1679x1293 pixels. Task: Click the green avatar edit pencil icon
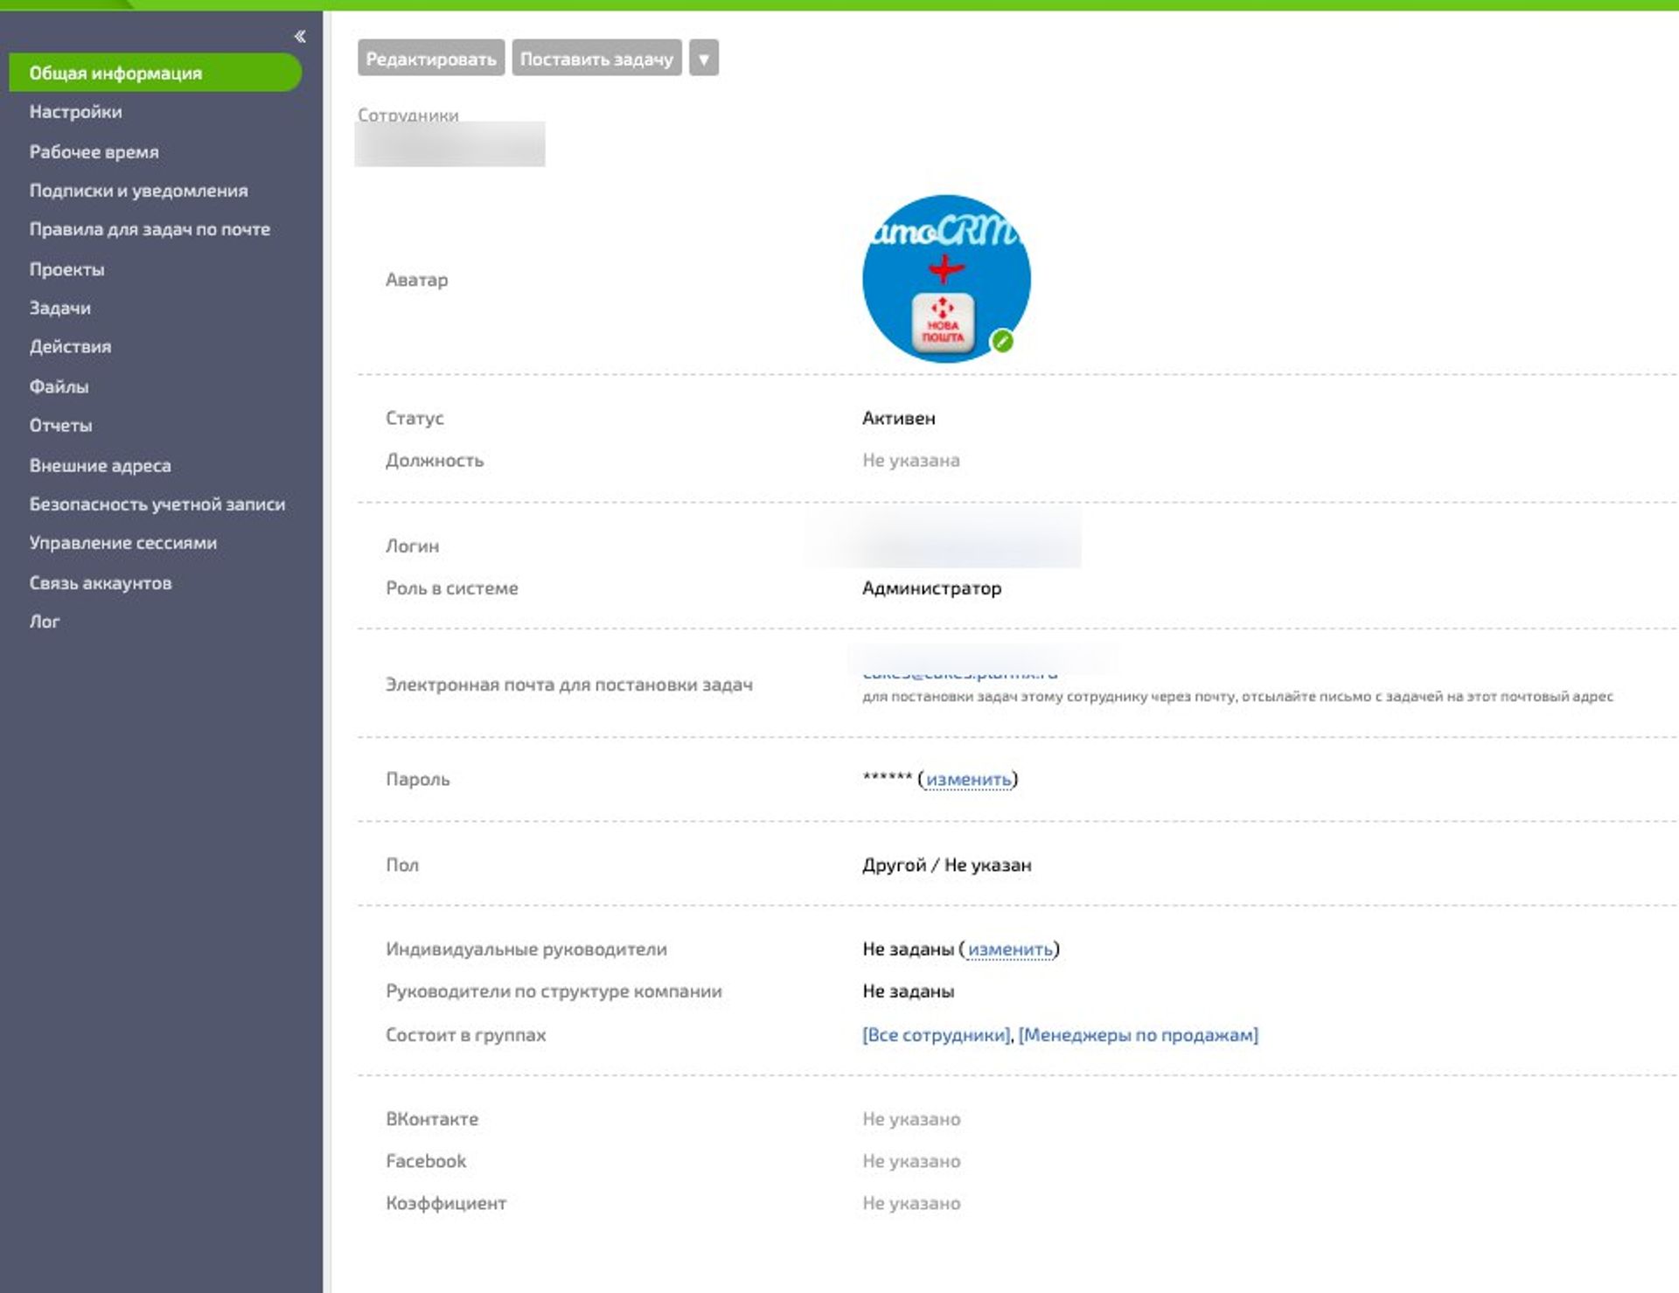coord(1002,341)
